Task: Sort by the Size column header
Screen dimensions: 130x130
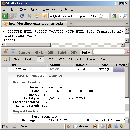Action: (106, 65)
